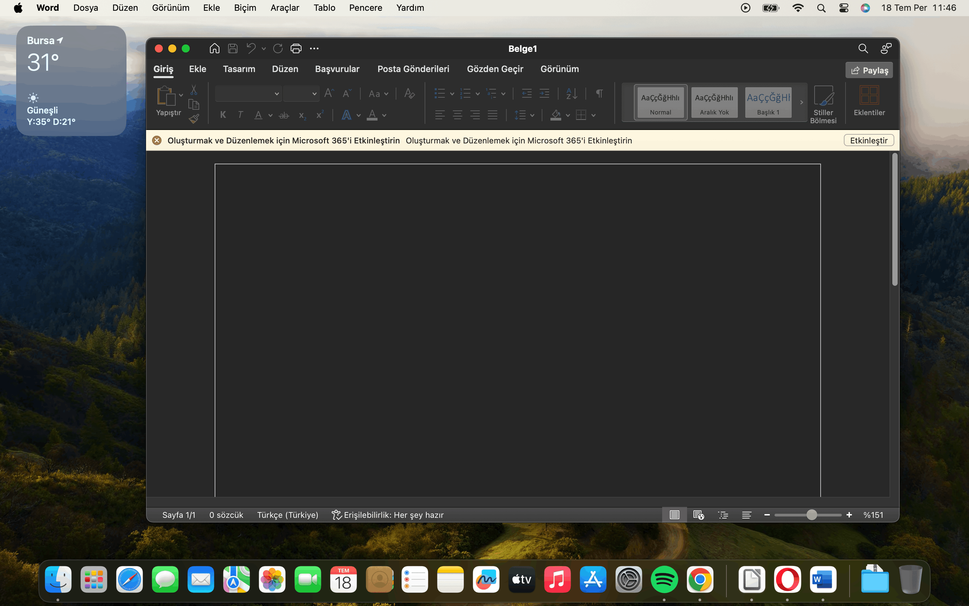
Task: Click the Home icon in the title bar
Action: coord(215,48)
